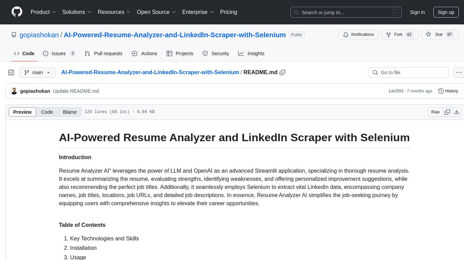The width and height of the screenshot is (464, 260).
Task: Click the gopiashokan avatar image
Action: (14, 91)
